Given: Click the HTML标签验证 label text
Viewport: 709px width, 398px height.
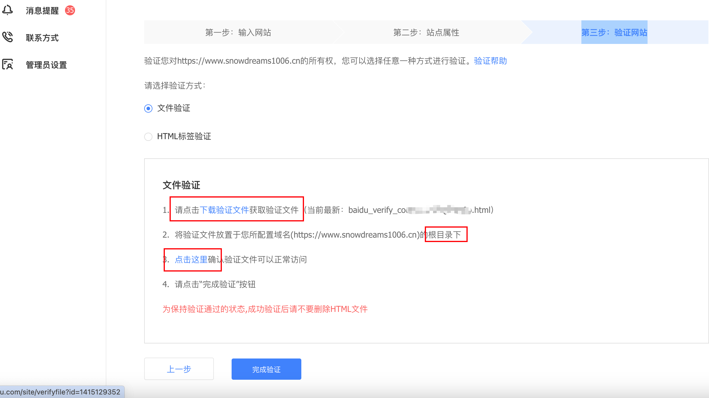Looking at the screenshot, I should click(184, 136).
